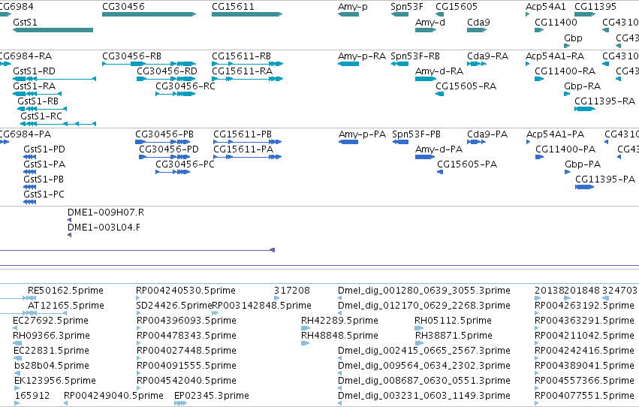This screenshot has width=639, height=407.
Task: Click EST EP02345.3prime
Action: pos(212,396)
